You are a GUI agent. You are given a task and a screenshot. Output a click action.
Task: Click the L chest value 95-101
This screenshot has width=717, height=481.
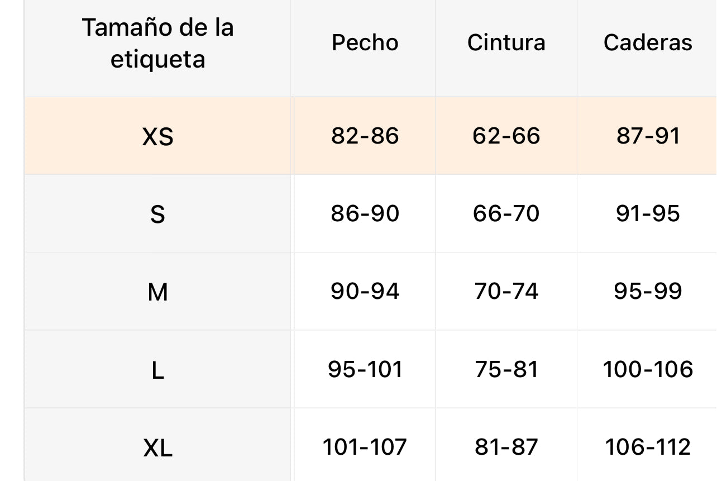point(365,369)
